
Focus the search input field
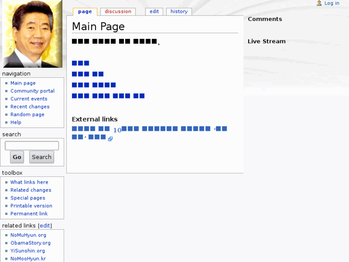[x=32, y=146]
